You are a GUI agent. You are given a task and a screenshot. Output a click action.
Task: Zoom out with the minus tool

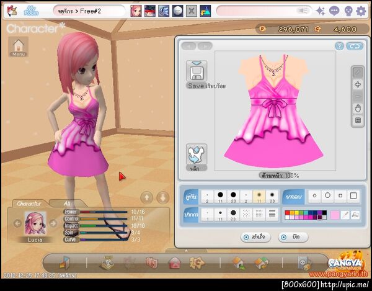[x=358, y=96]
